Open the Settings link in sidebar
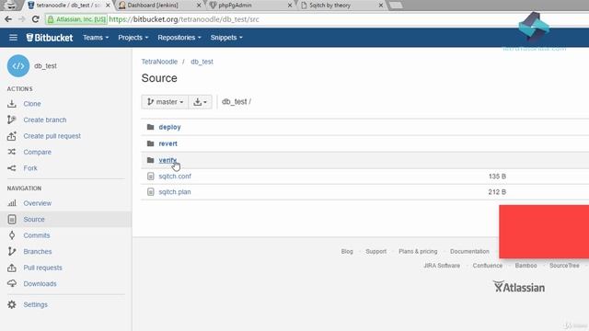Image resolution: width=589 pixels, height=331 pixels. click(x=35, y=304)
